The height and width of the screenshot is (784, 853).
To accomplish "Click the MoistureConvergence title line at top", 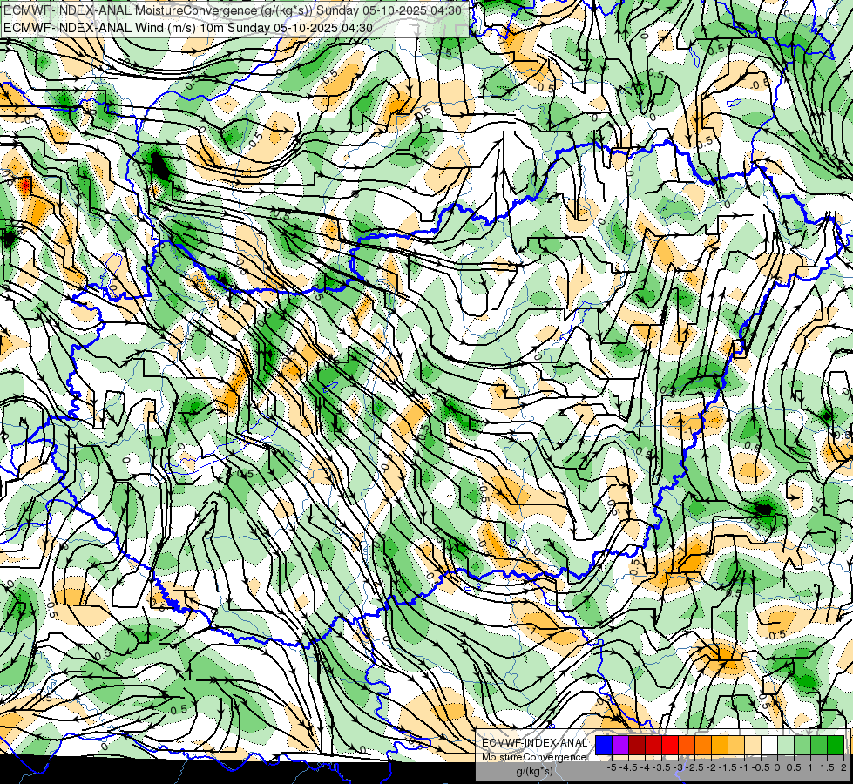I will (x=233, y=10).
